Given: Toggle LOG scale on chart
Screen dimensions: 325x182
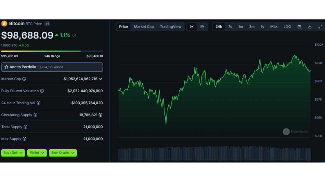Looking at the screenshot, I should (x=287, y=27).
